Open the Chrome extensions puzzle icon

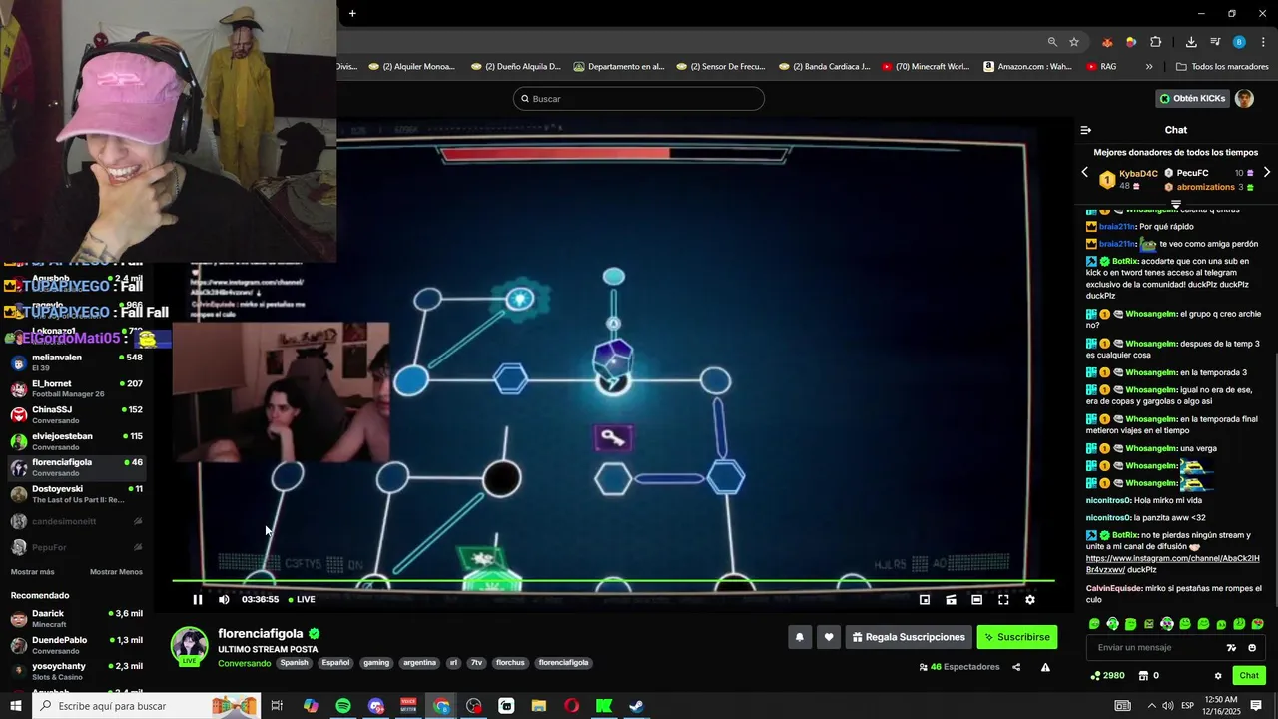point(1156,42)
